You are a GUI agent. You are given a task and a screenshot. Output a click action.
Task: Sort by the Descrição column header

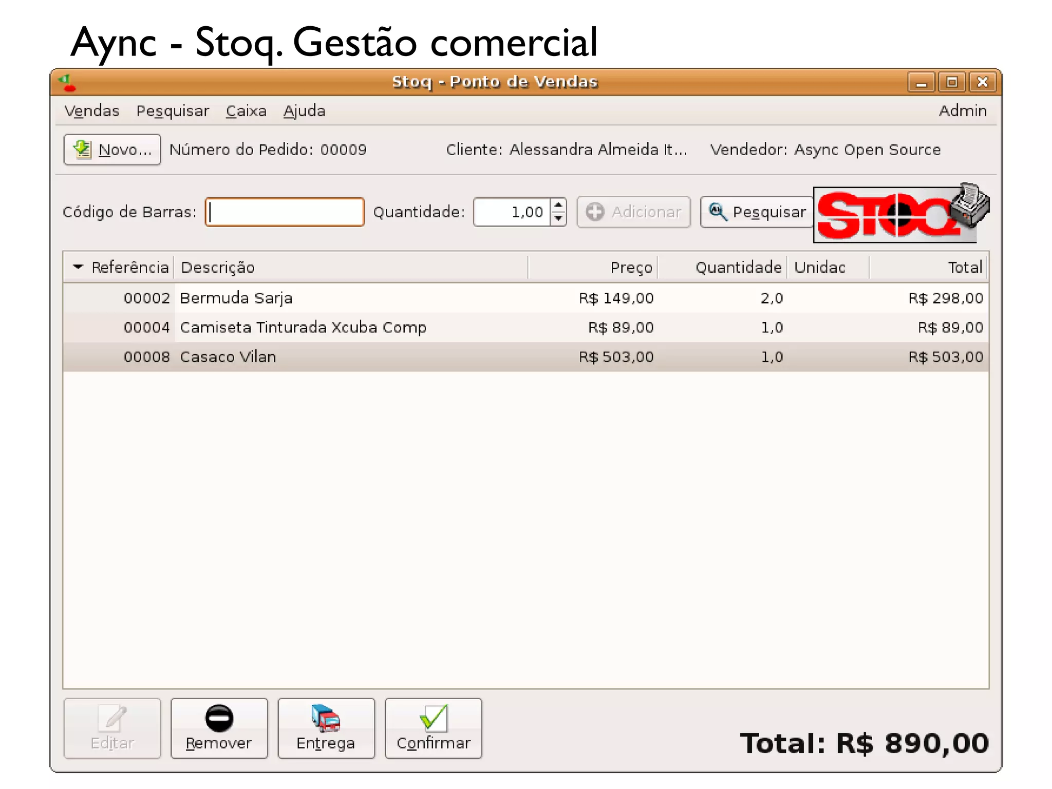351,267
